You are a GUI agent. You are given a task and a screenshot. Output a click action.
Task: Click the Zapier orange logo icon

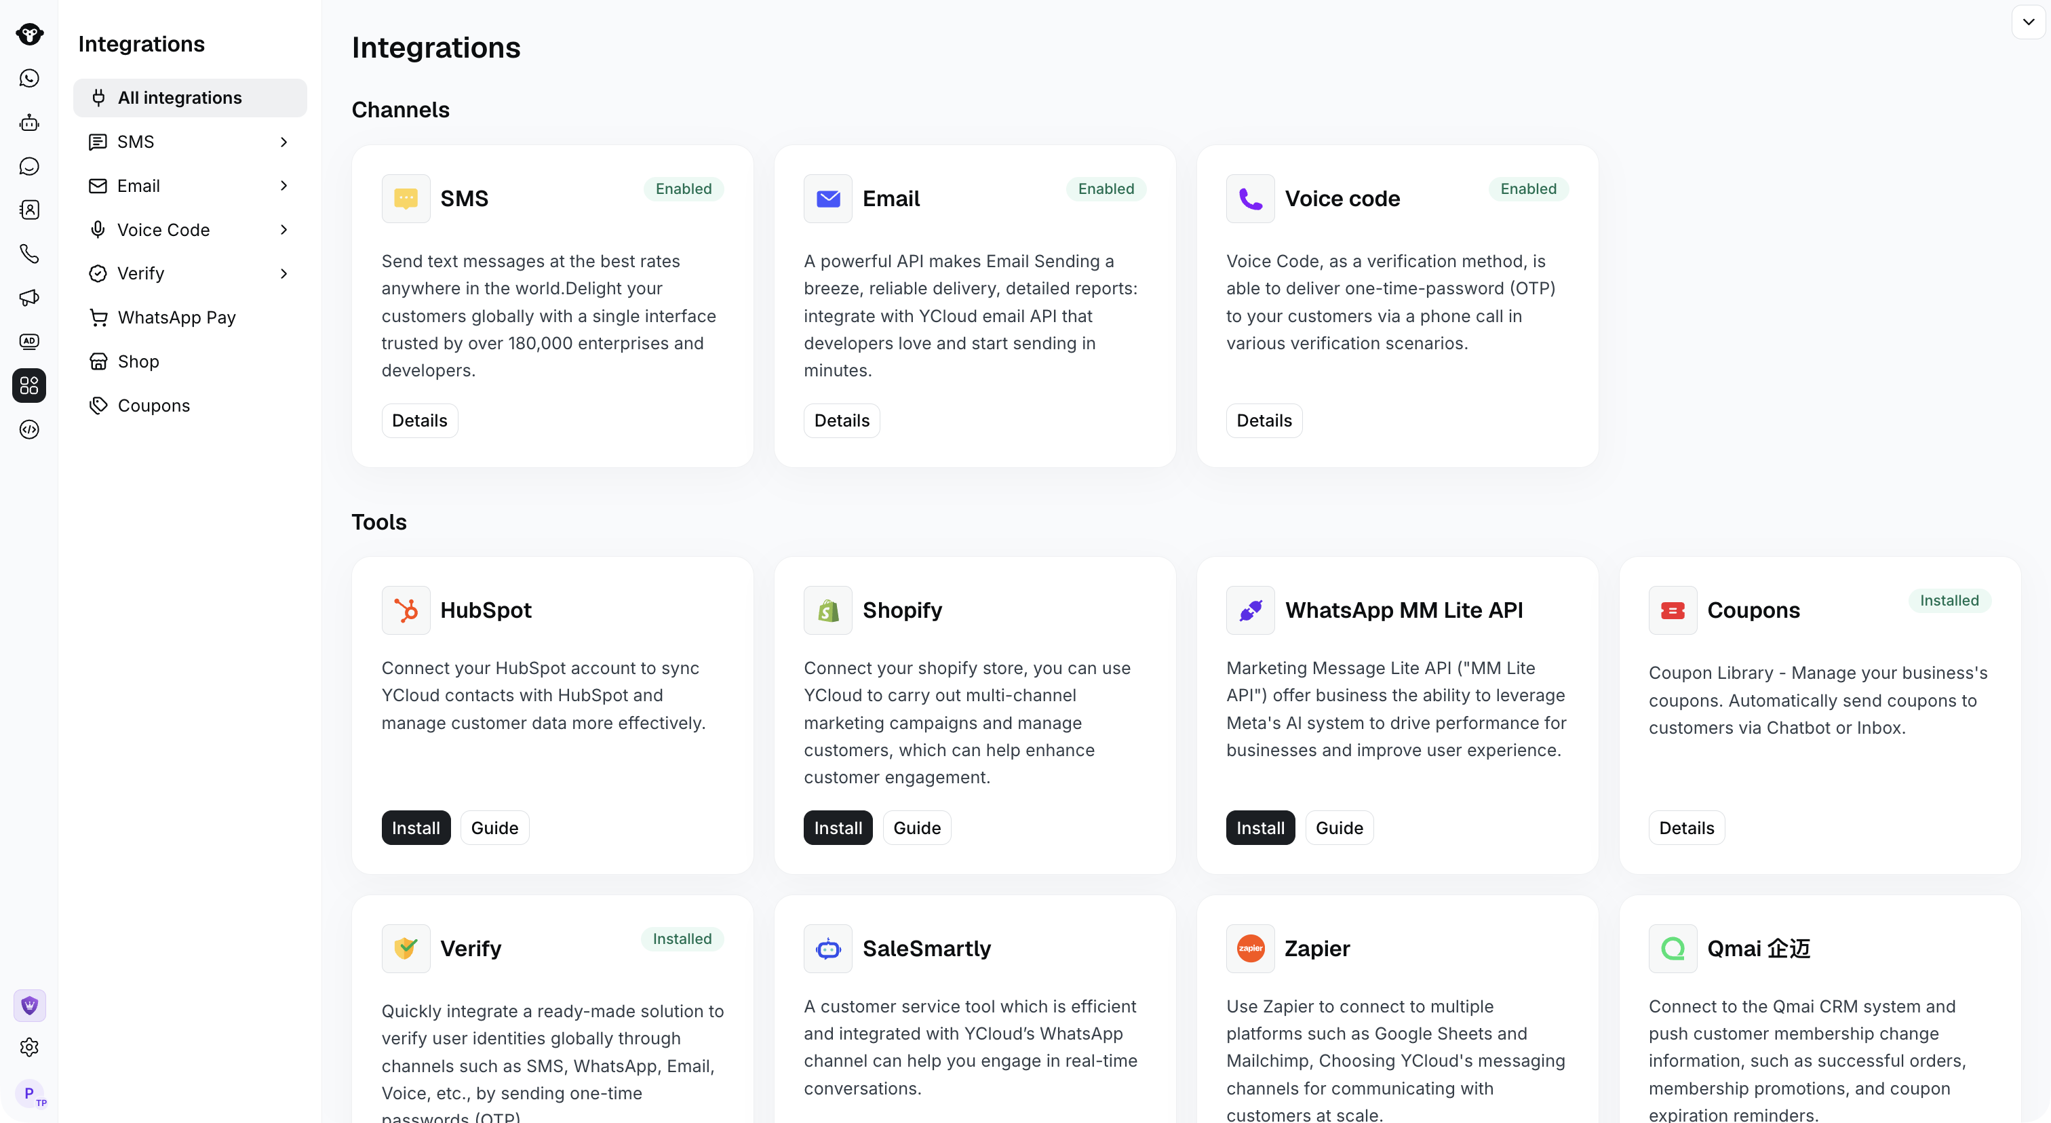tap(1250, 949)
